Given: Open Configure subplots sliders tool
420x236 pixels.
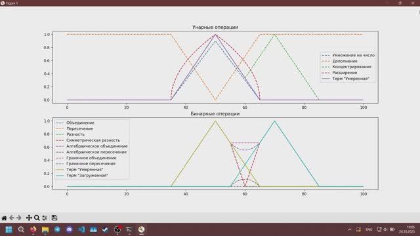Looking at the screenshot, I should (x=45, y=218).
